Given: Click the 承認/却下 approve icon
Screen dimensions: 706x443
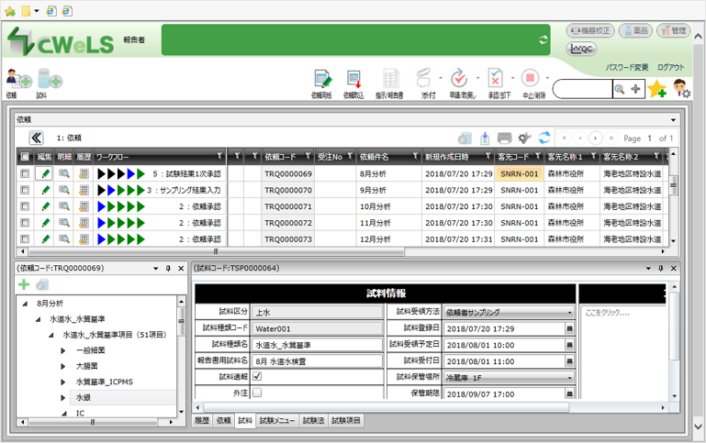Looking at the screenshot, I should click(x=495, y=79).
